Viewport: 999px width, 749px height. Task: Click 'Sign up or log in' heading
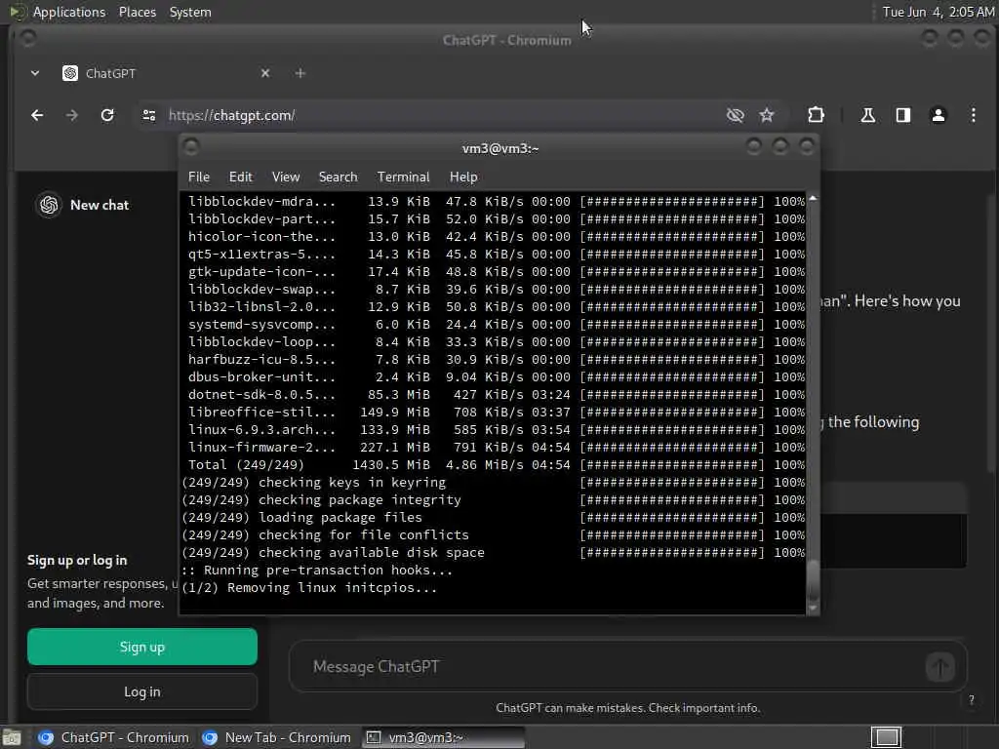click(77, 560)
